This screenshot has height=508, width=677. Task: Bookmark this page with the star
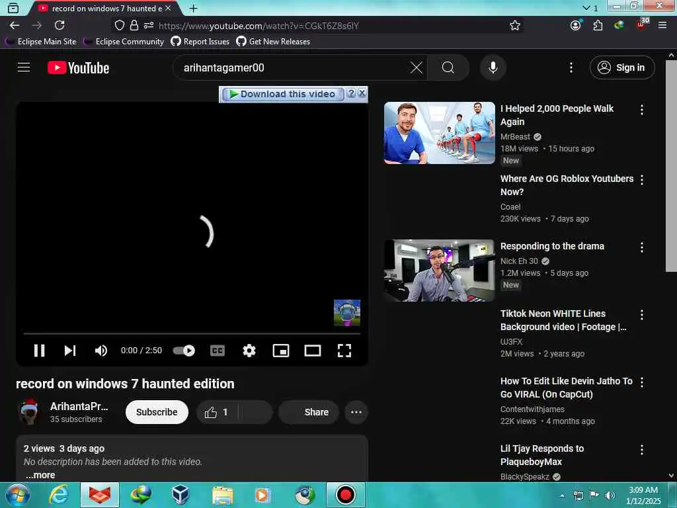514,26
